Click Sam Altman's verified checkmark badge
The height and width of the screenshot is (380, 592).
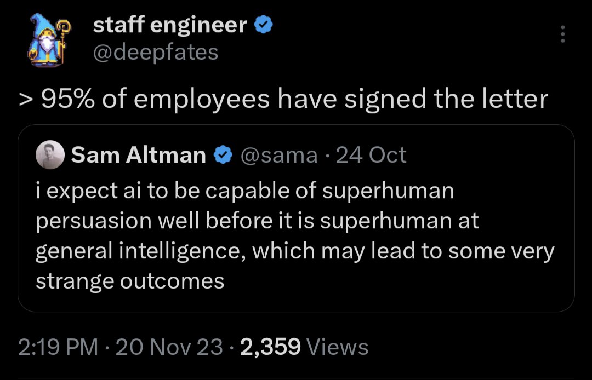coord(223,155)
